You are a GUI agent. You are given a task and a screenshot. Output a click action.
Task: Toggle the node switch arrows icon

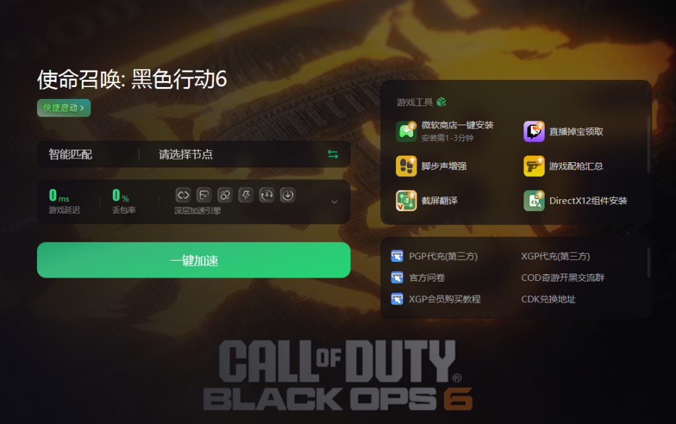pos(333,154)
